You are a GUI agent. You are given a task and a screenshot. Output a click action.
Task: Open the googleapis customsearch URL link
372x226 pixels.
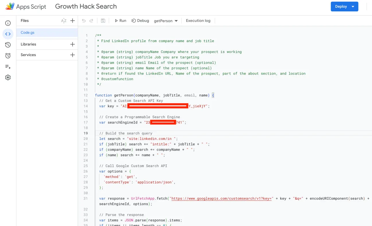click(222, 198)
